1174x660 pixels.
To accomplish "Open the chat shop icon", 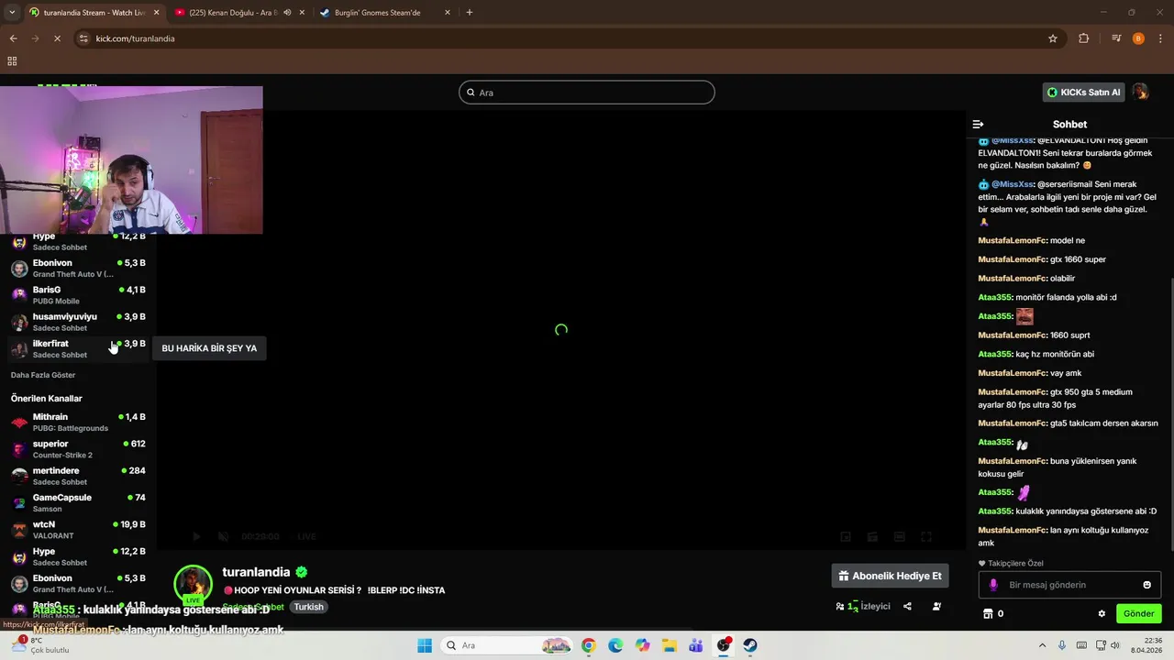I will [x=988, y=613].
